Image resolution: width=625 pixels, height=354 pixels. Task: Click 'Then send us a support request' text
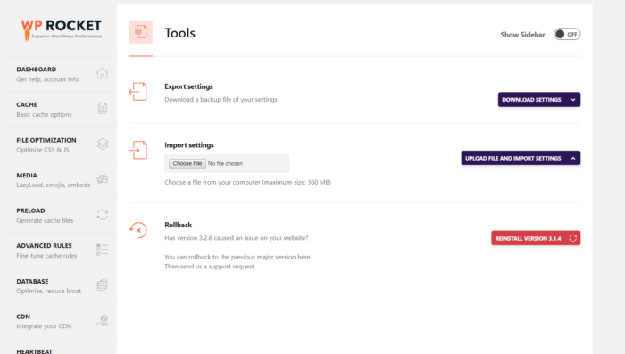210,267
